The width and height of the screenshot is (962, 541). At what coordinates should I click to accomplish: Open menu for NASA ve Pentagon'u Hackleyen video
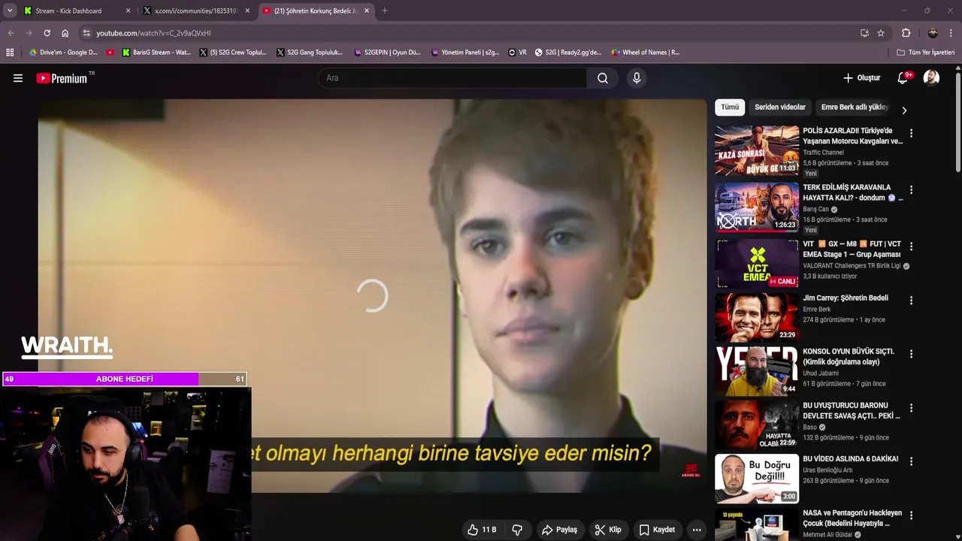(x=911, y=515)
